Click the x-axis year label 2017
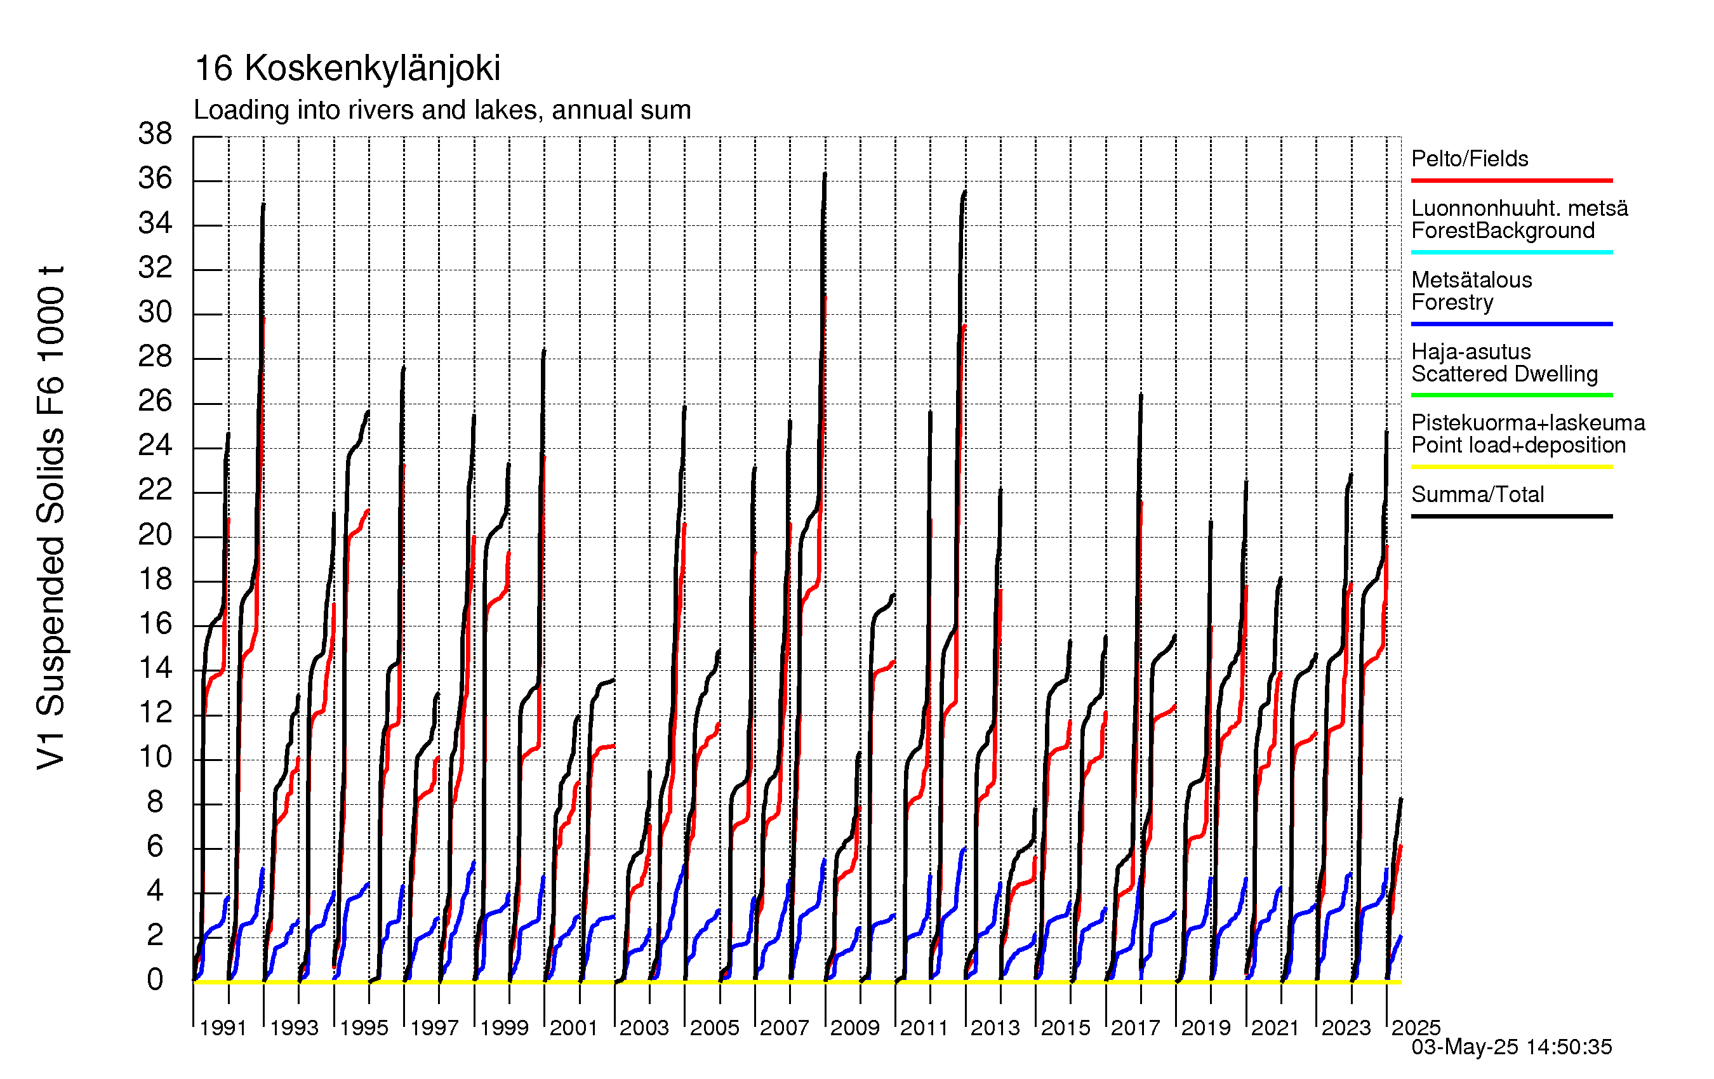 coord(1135,1028)
